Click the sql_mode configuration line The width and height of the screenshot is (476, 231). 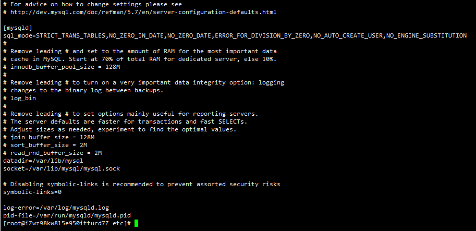click(235, 35)
